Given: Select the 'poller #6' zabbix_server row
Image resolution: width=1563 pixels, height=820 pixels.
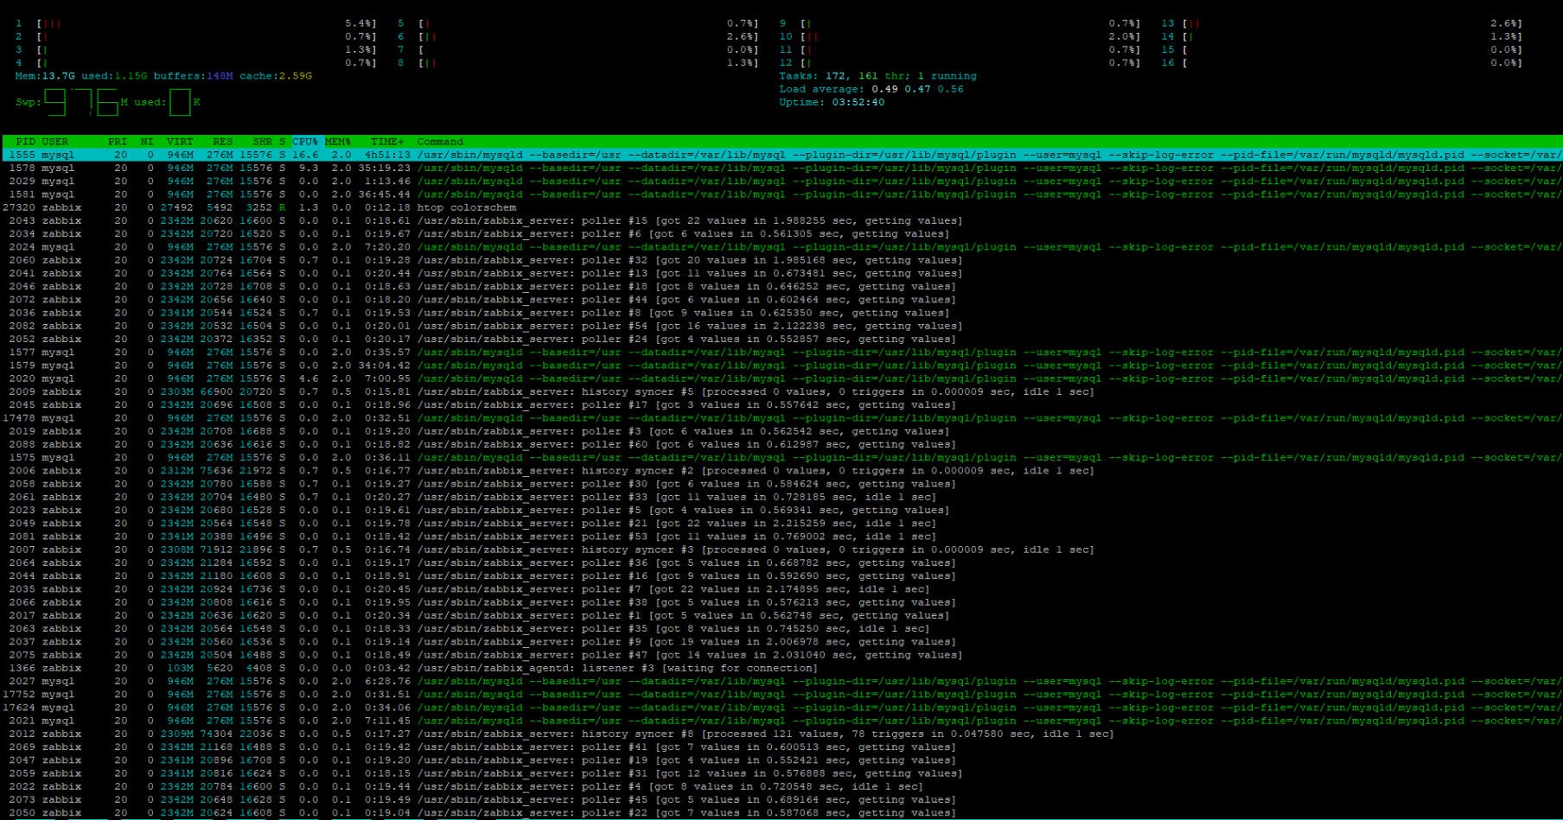Looking at the screenshot, I should coord(781,233).
